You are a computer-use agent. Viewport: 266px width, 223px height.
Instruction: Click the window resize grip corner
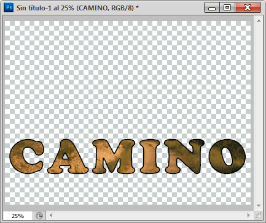click(259, 215)
